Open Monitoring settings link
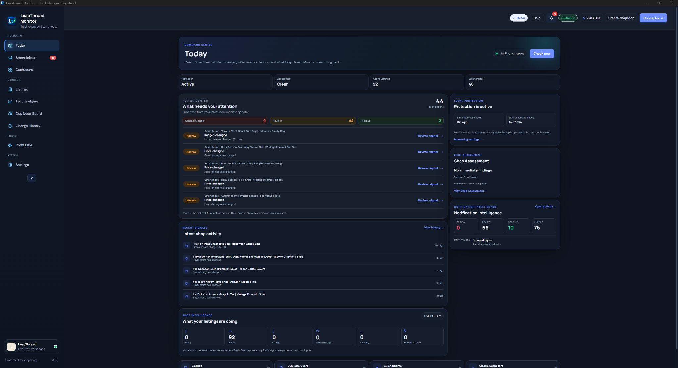 point(468,140)
